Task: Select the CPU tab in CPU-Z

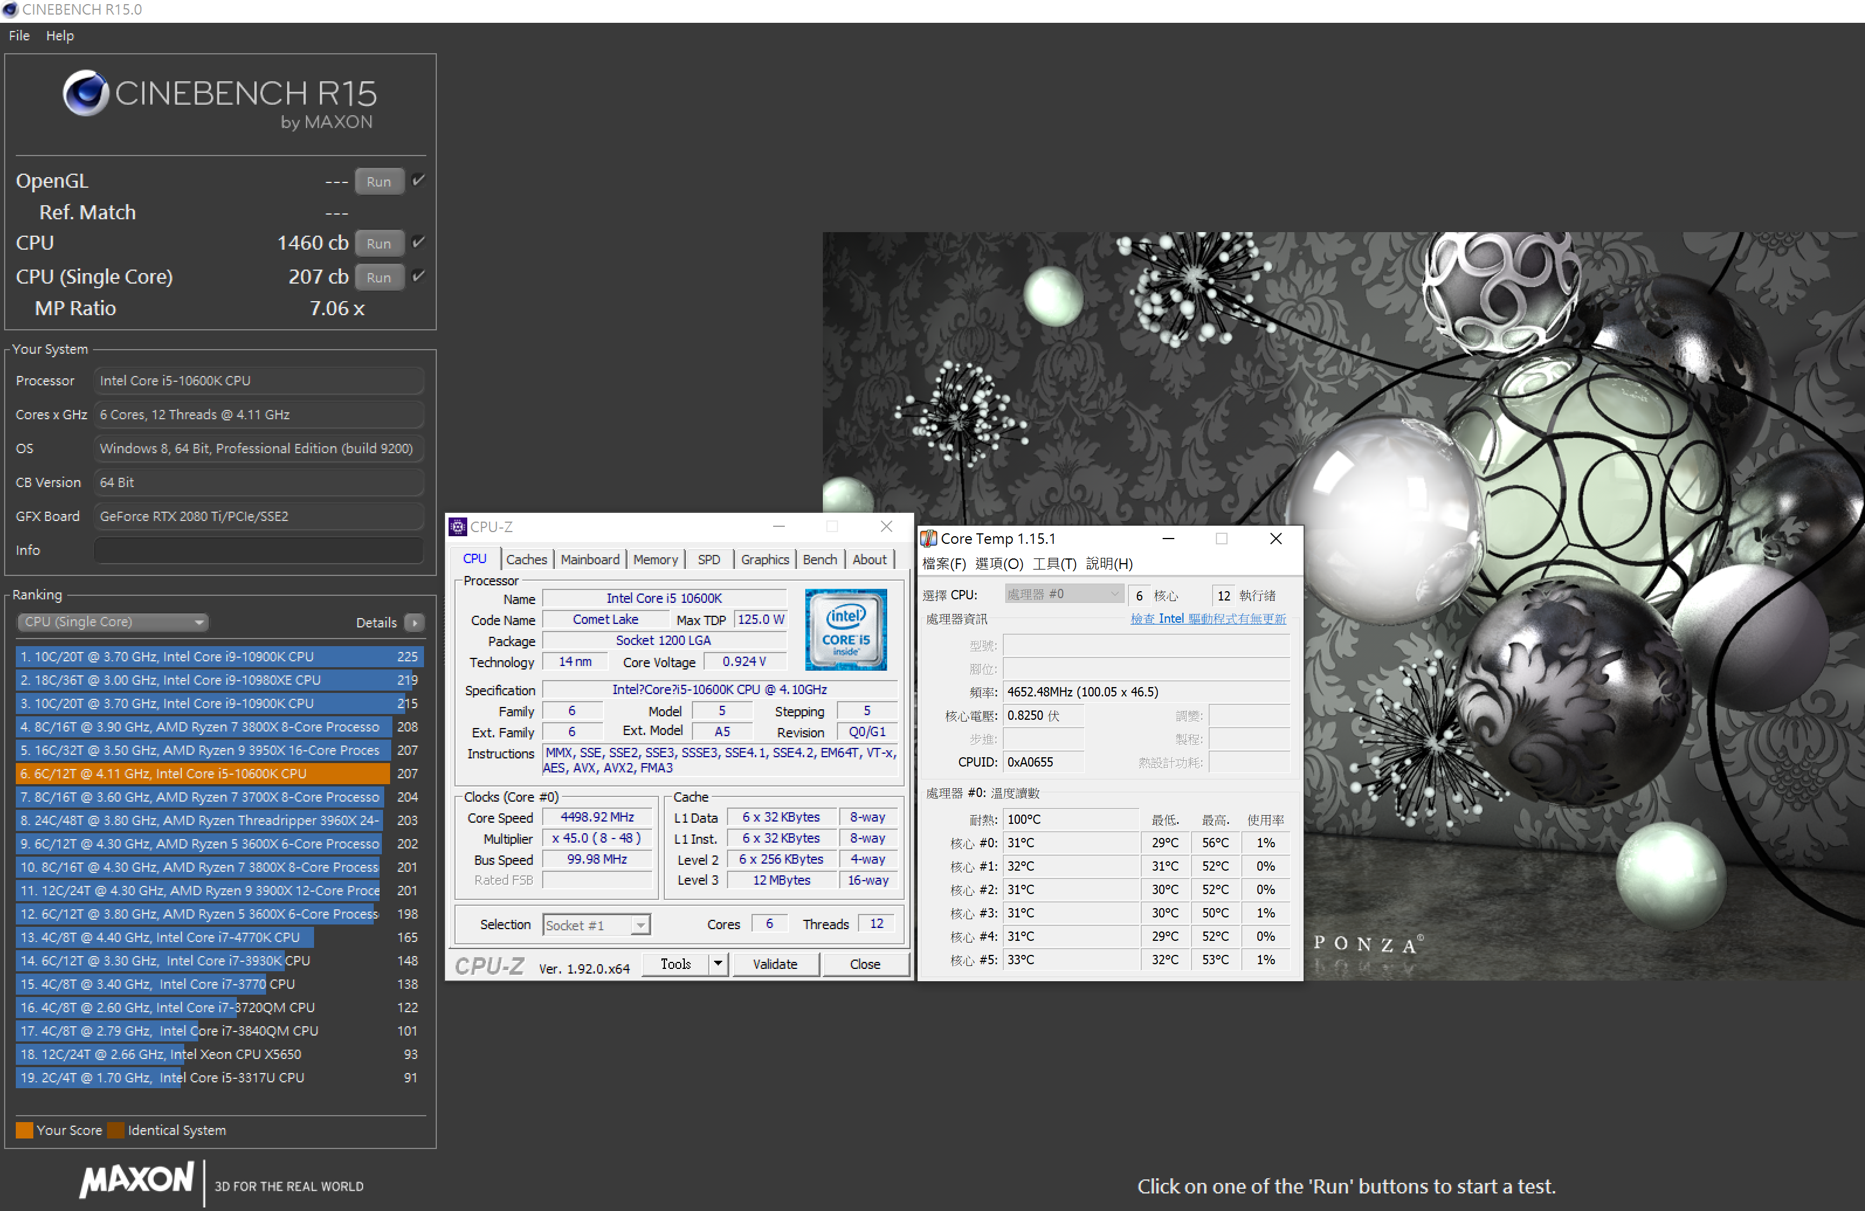Action: [475, 558]
